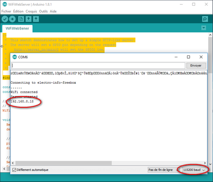This screenshot has height=182, width=213.
Task: Open the Aide menu
Action: 53,11
